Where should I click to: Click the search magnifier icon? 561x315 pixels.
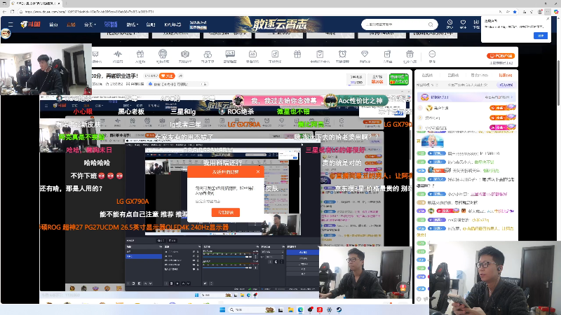point(431,24)
